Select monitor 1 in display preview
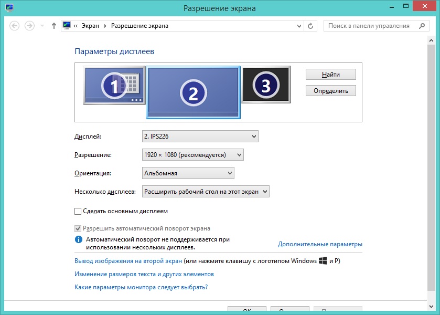 114,85
